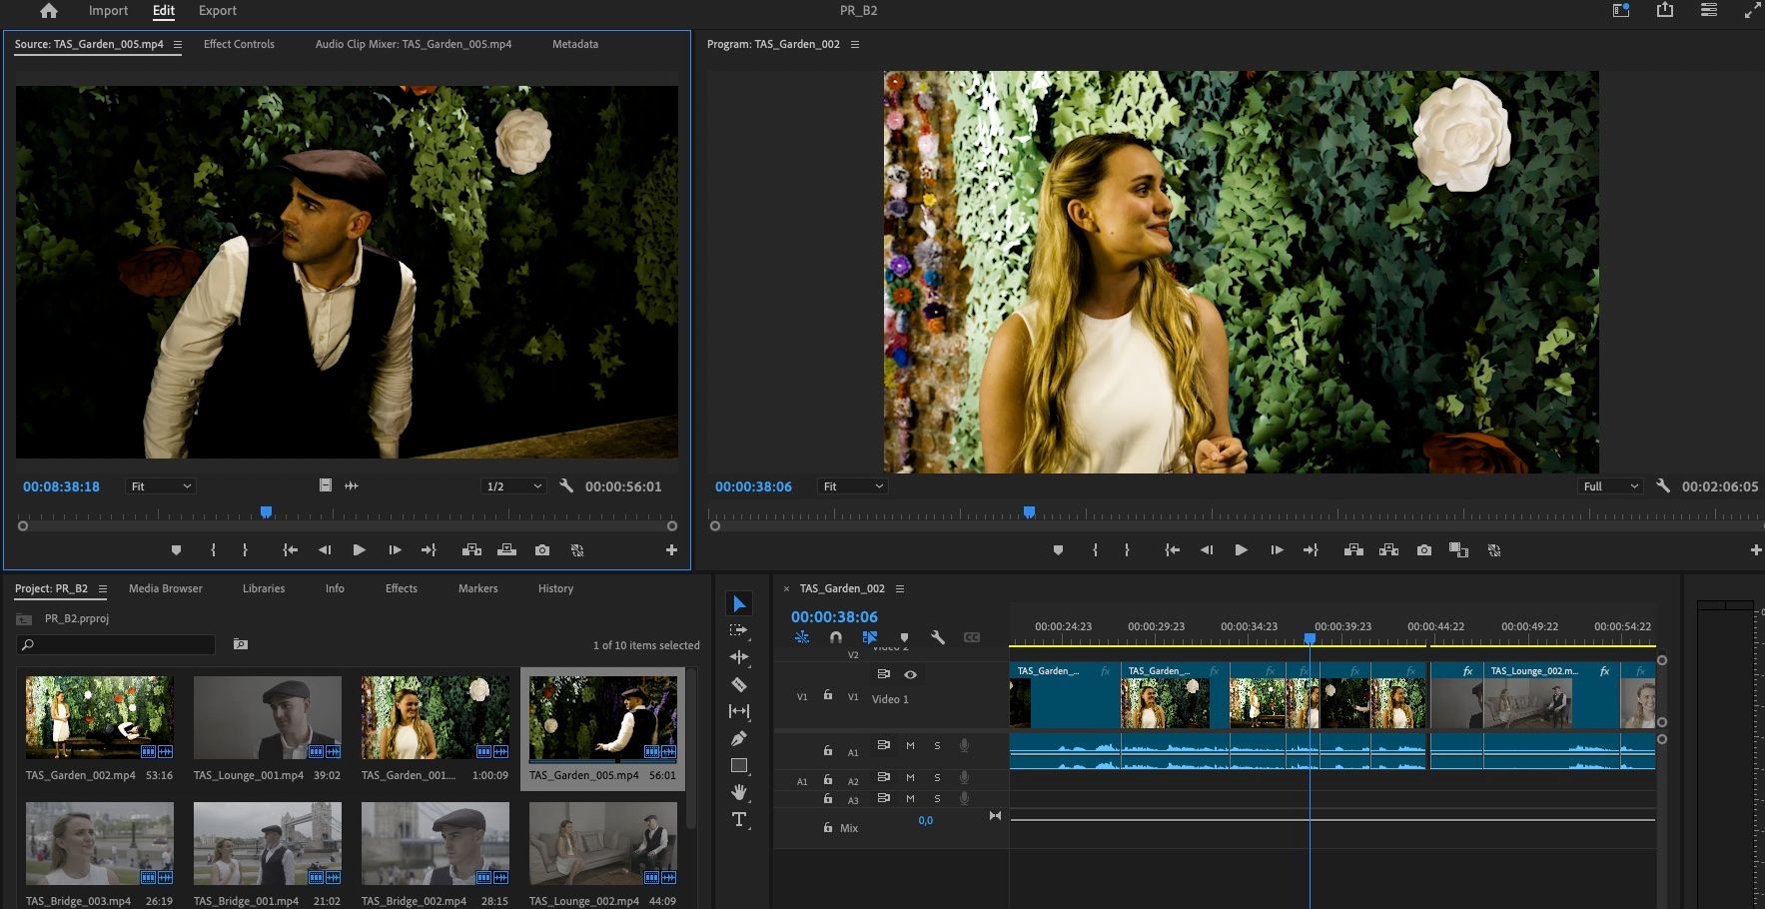
Task: Switch to Import workspace tab
Action: point(108,11)
